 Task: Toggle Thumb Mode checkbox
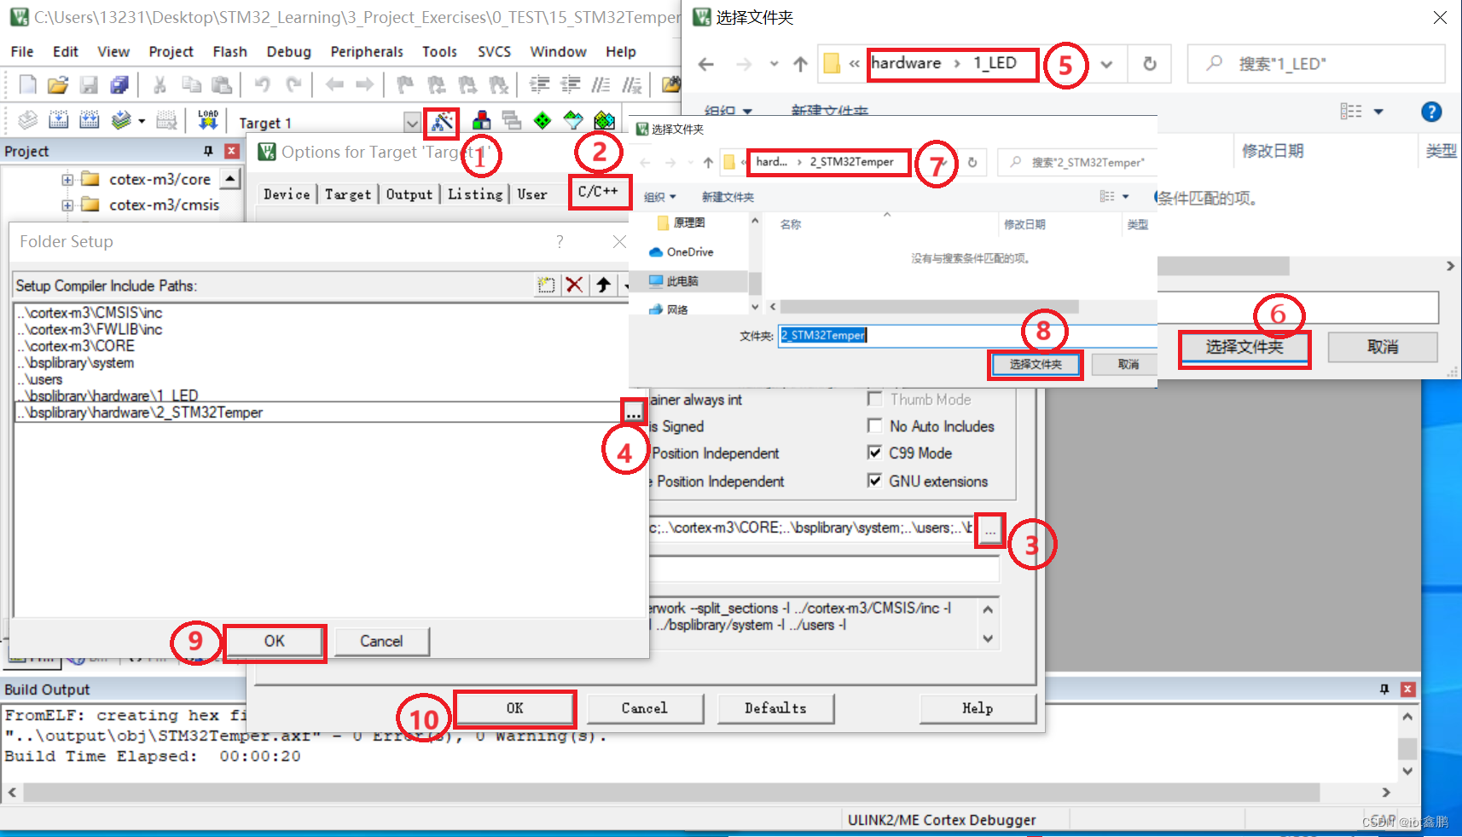[x=874, y=399]
